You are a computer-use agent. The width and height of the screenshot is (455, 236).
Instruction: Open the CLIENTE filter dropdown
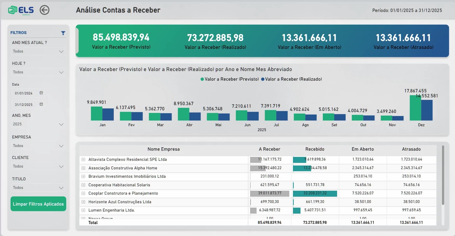pyautogui.click(x=38, y=166)
